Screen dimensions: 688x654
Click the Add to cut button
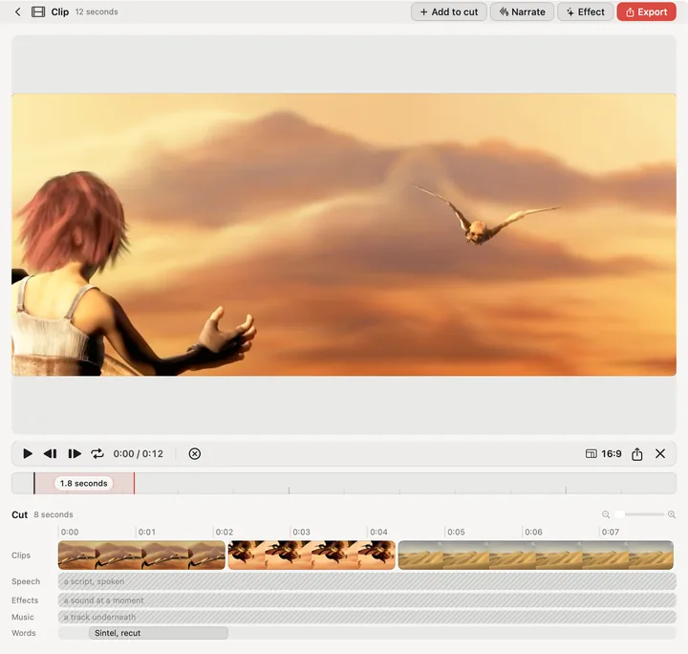(449, 11)
